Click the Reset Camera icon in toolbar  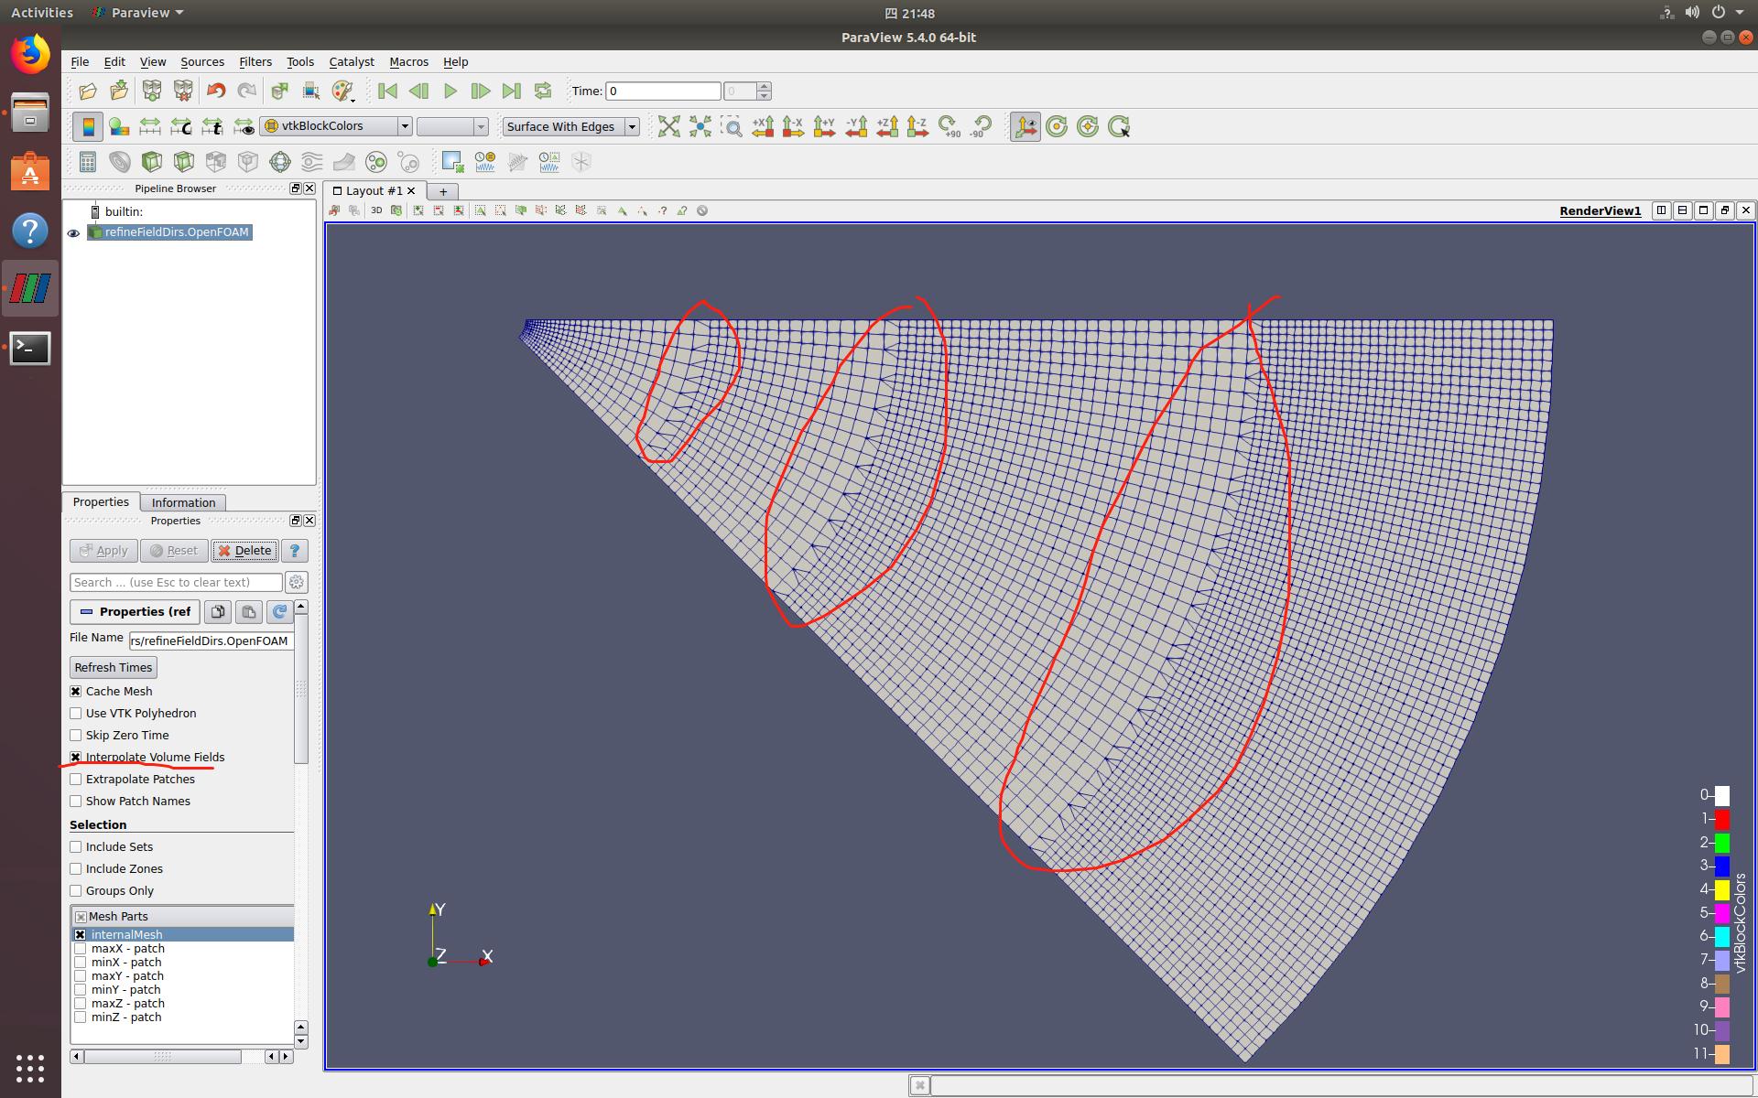1057,125
